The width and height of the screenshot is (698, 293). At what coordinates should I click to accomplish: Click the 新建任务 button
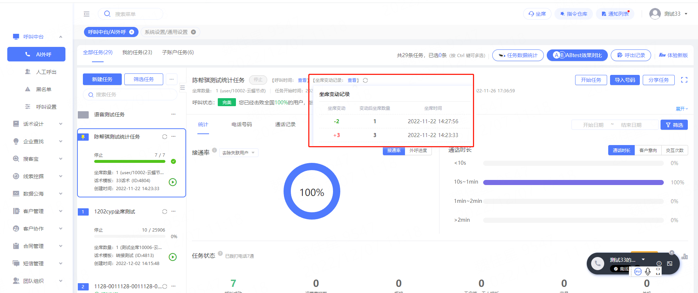click(x=102, y=79)
